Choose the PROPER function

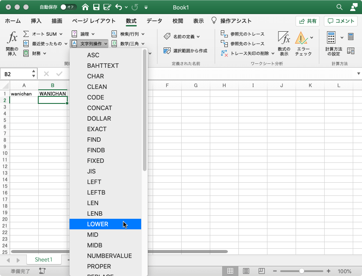tap(105, 266)
